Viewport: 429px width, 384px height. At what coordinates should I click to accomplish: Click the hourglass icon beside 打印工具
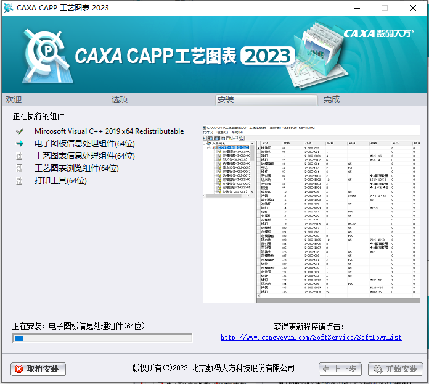point(20,181)
